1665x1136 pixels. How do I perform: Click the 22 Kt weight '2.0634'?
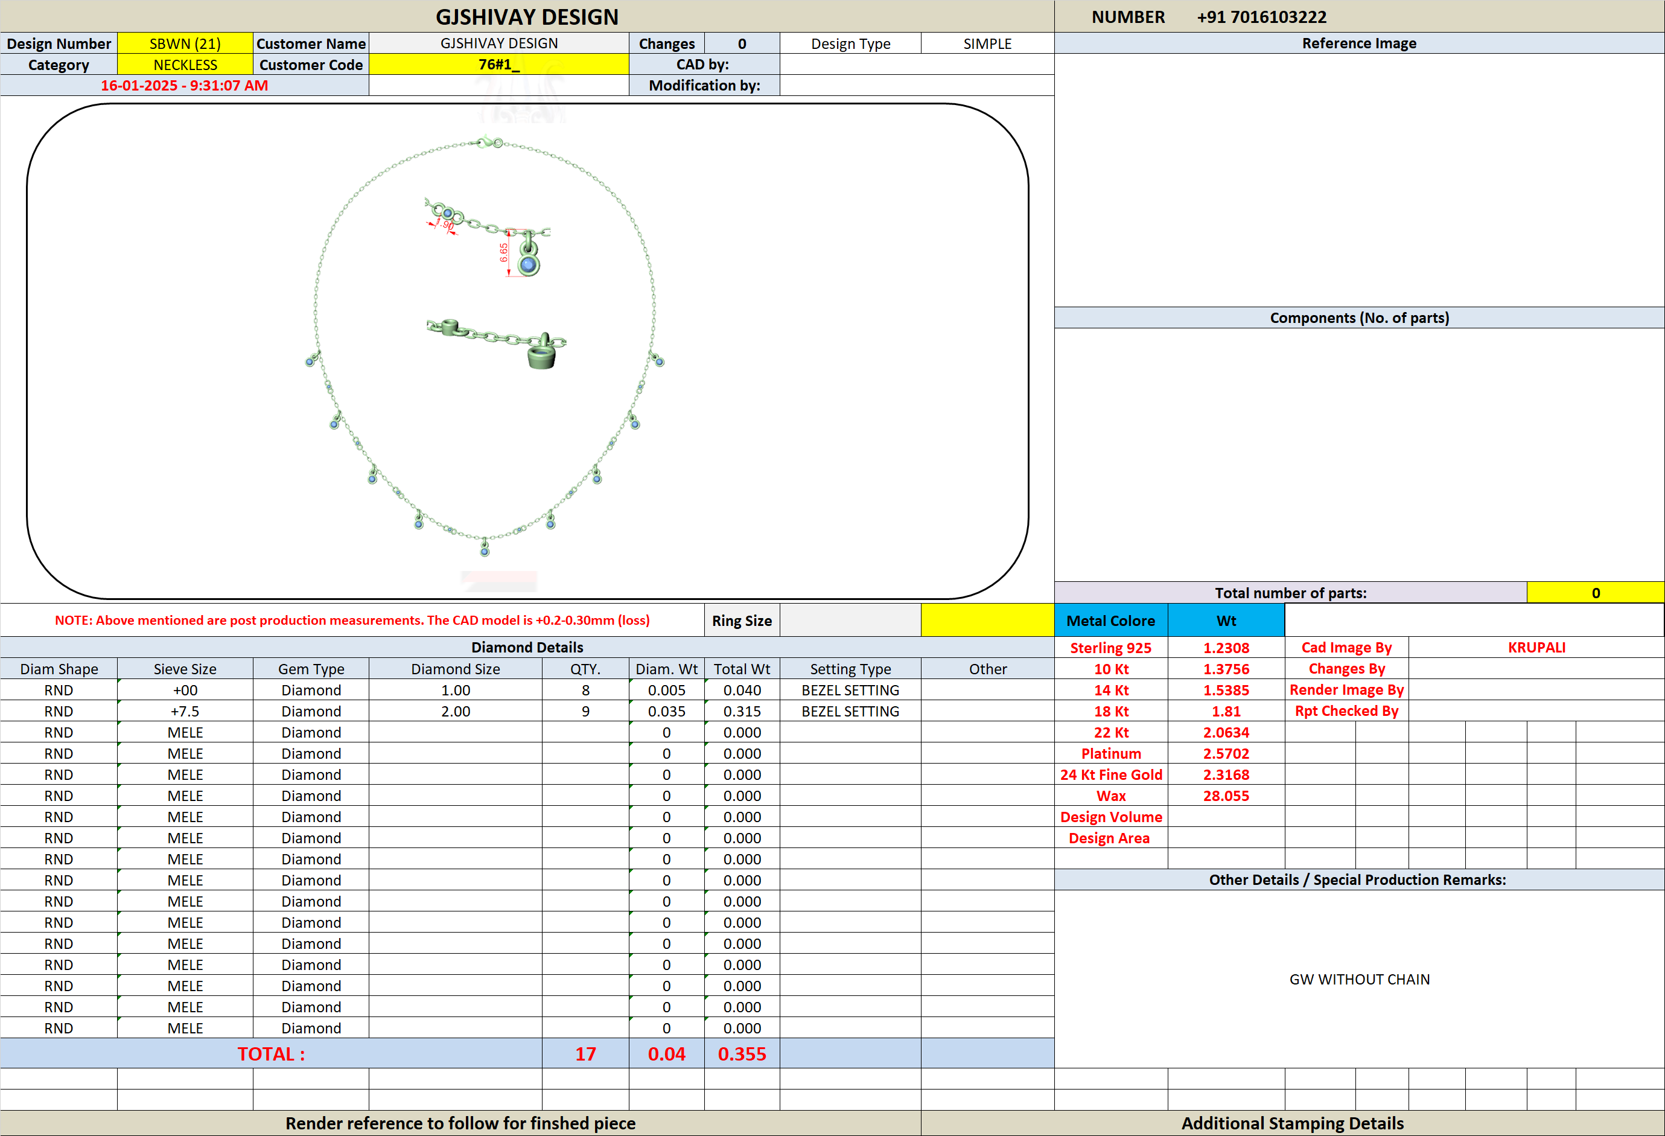pos(1226,733)
